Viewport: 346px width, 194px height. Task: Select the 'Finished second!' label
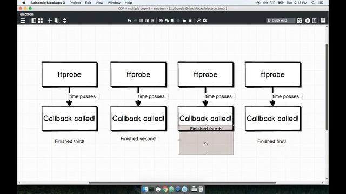(138, 139)
